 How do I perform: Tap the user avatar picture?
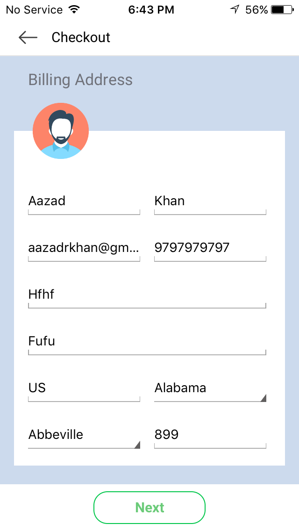(x=61, y=131)
